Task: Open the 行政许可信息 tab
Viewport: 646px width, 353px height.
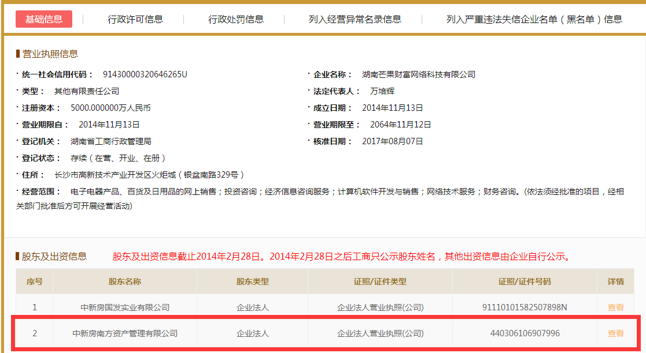Action: pos(135,19)
